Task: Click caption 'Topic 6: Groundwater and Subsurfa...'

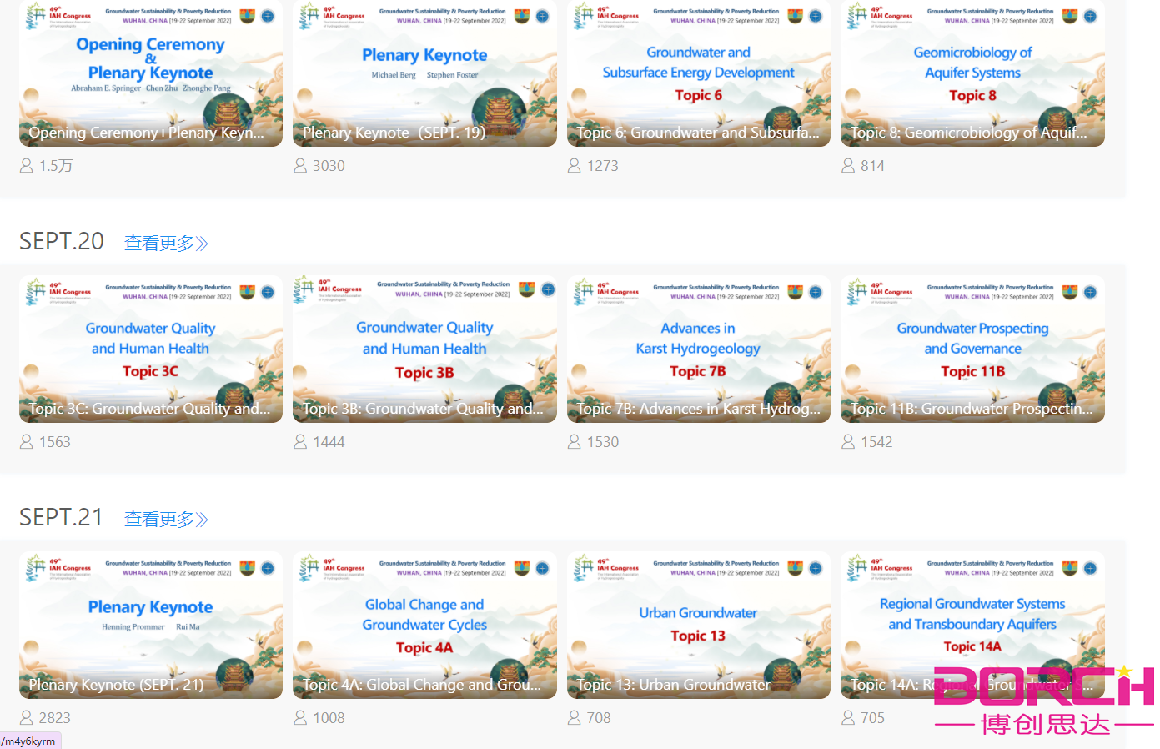Action: point(698,133)
